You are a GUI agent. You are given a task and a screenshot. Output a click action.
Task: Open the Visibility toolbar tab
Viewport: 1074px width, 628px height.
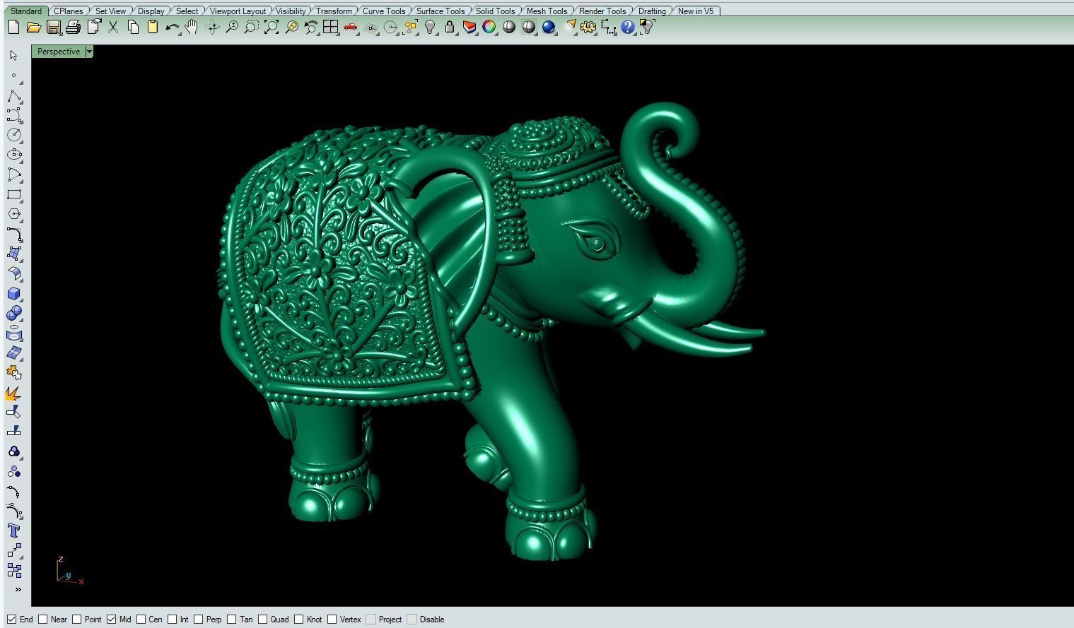(x=291, y=11)
